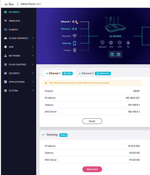Screen dimensions: 150x175
Task: Click the security sidebar icon
Action: (5, 73)
